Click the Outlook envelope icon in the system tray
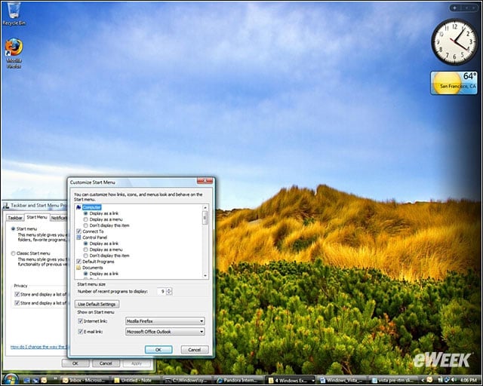 tap(429, 380)
